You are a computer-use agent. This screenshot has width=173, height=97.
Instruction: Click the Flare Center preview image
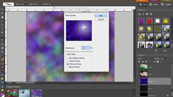click(x=79, y=30)
